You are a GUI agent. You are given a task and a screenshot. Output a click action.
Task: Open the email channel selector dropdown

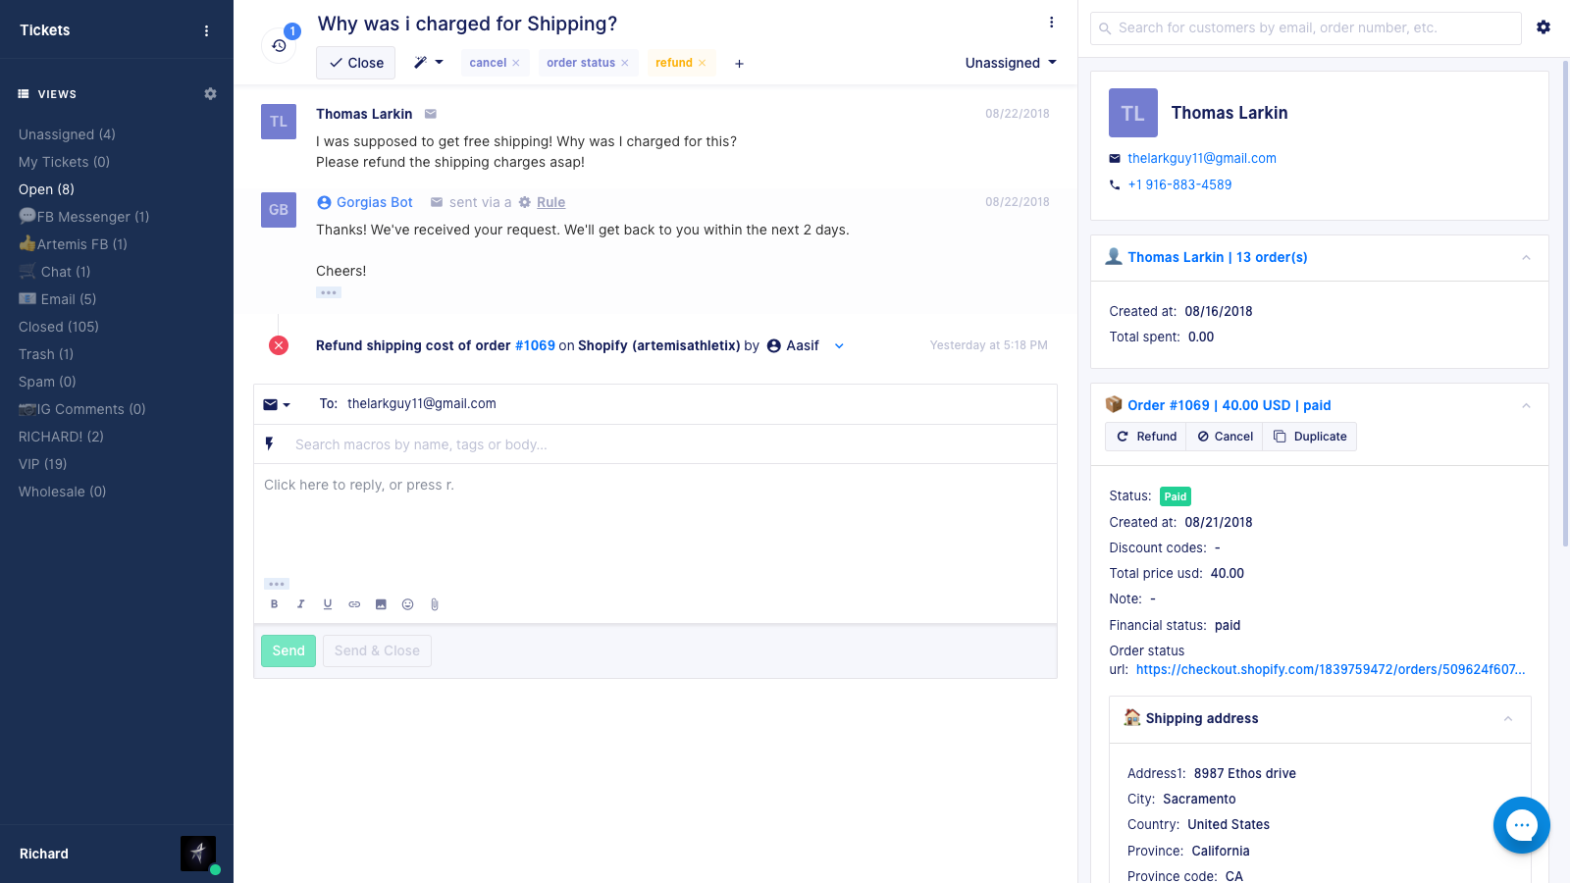[277, 404]
